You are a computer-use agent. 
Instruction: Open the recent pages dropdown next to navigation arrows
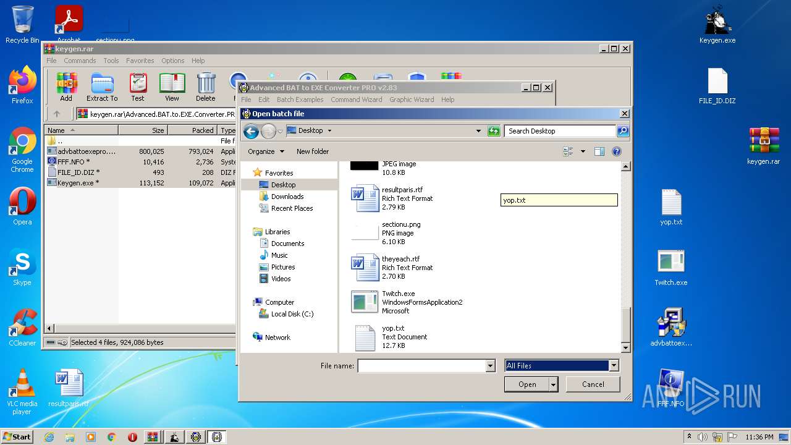point(280,131)
